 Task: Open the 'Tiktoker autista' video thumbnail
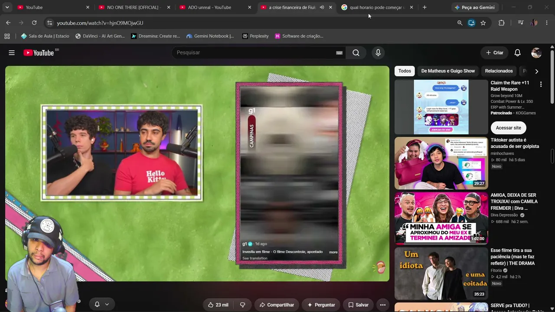point(441,163)
